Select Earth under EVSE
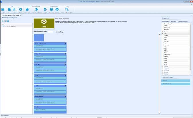Screen dimensions: 193x118 (165, 37)
